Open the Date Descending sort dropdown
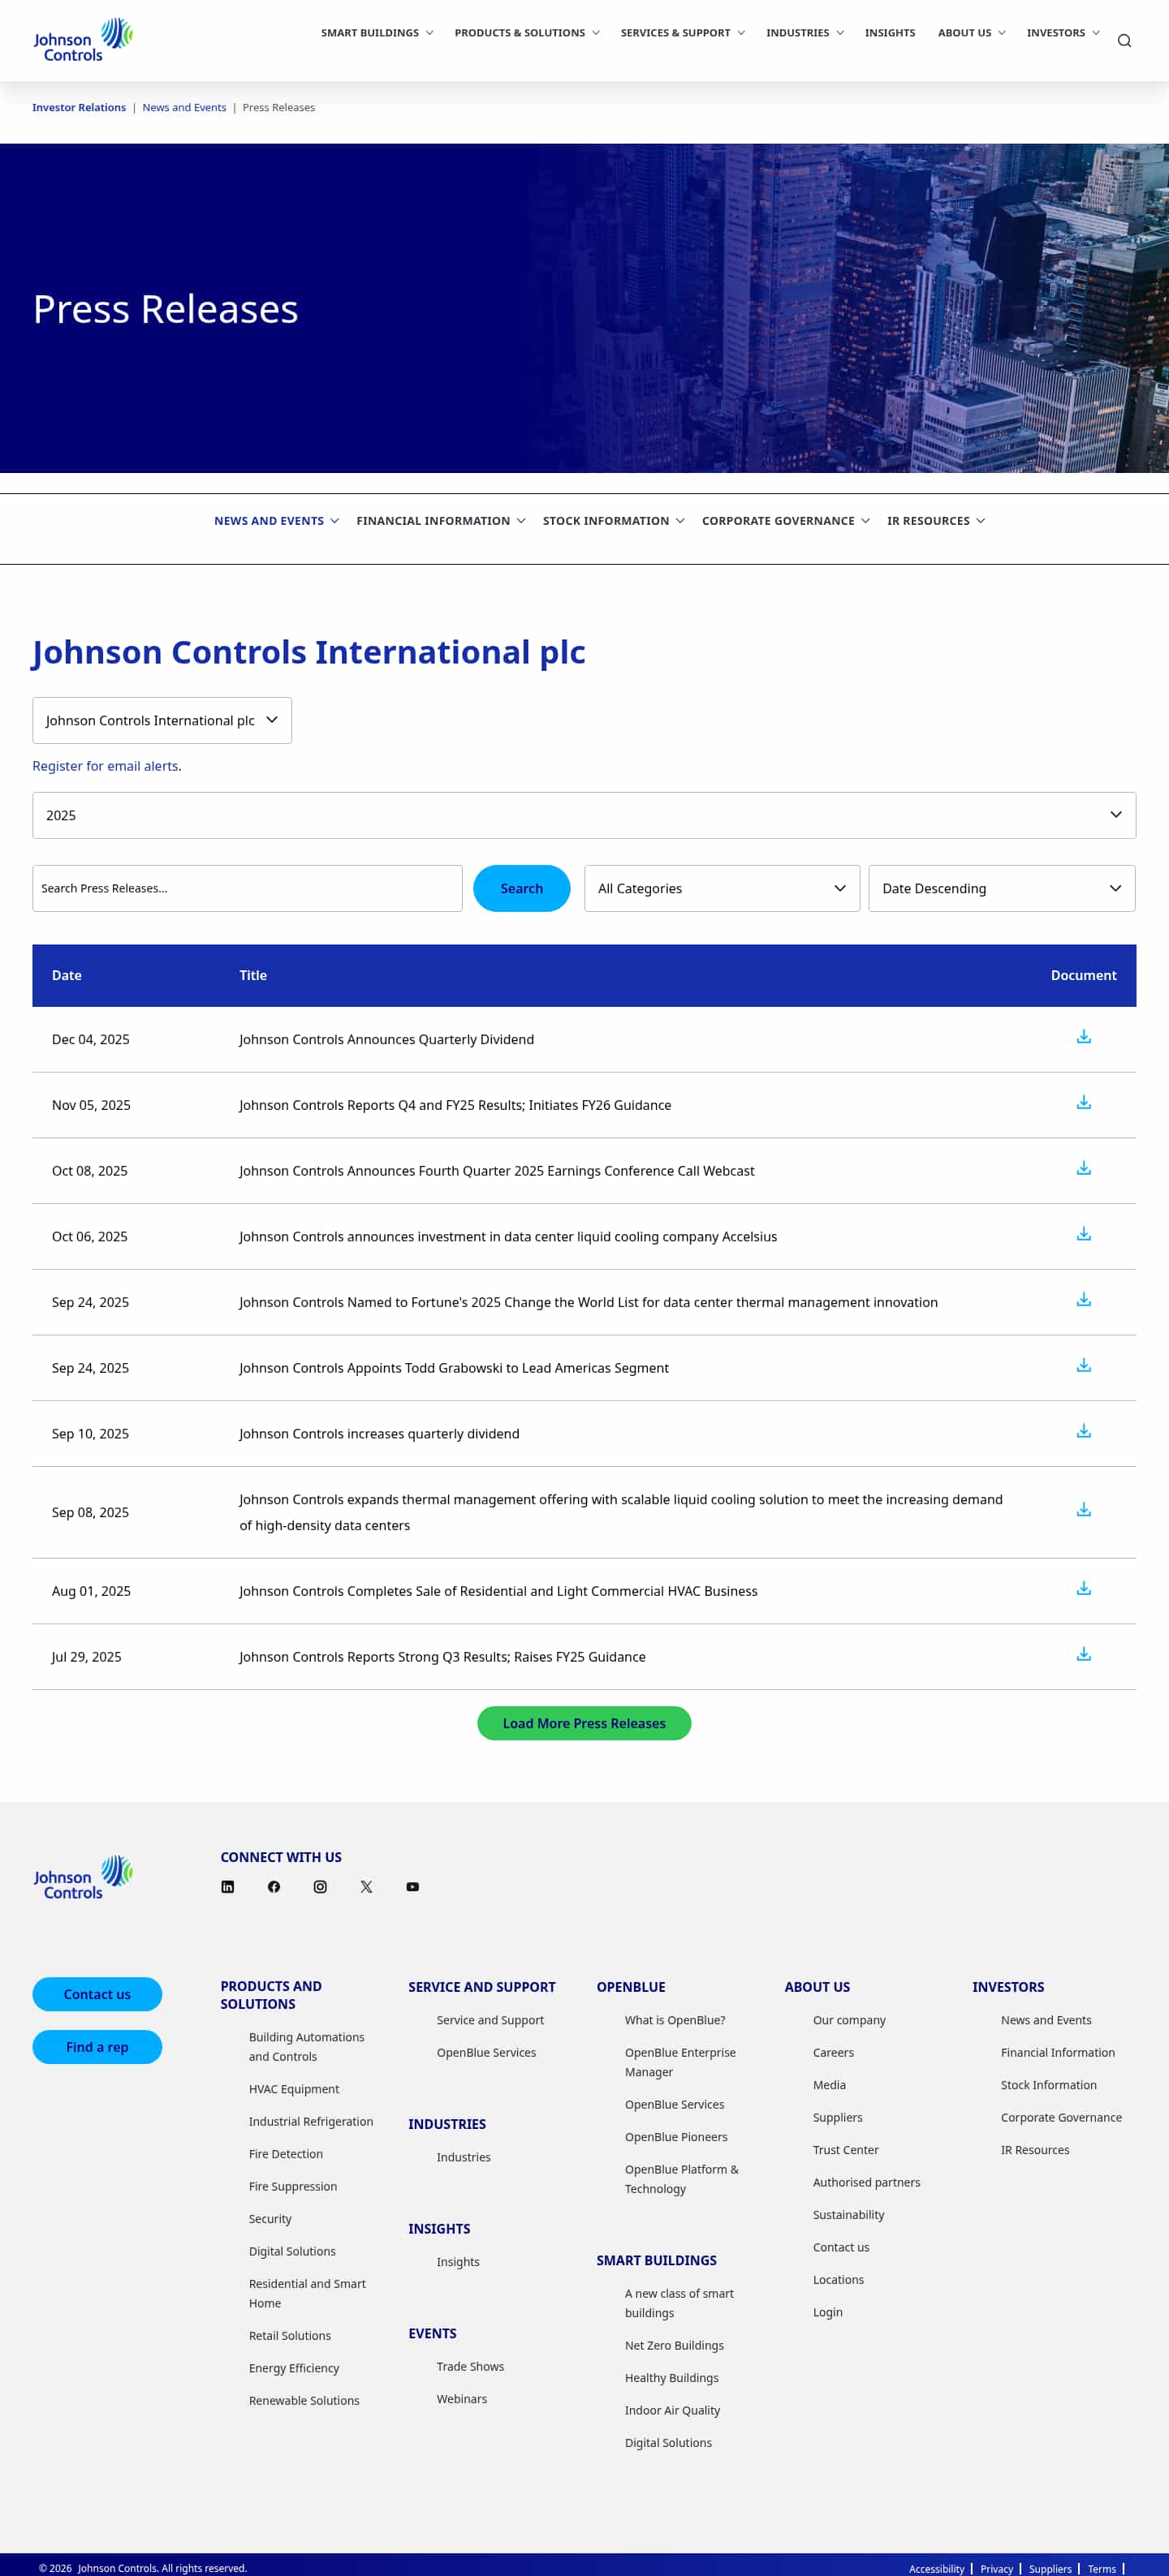This screenshot has height=2576, width=1169. [x=1001, y=888]
